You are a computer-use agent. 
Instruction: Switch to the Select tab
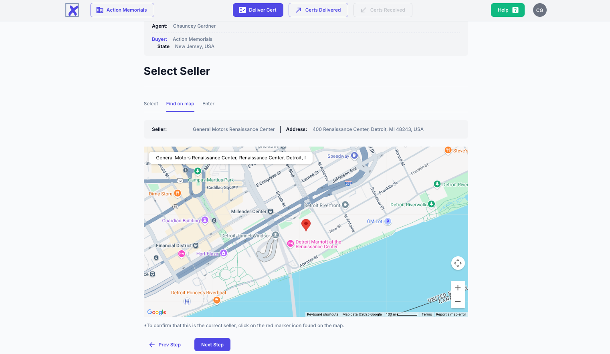[x=151, y=104]
